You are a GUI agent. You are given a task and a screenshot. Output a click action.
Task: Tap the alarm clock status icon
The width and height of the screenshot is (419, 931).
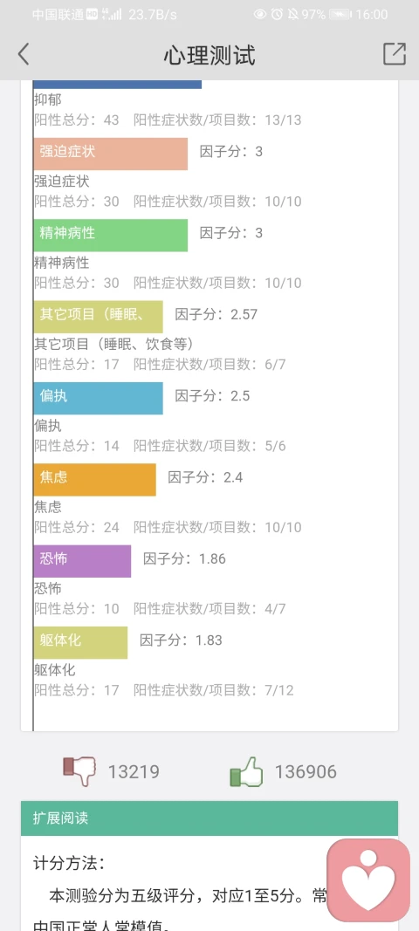pyautogui.click(x=277, y=15)
